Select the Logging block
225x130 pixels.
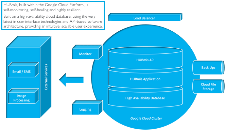coord(87,108)
